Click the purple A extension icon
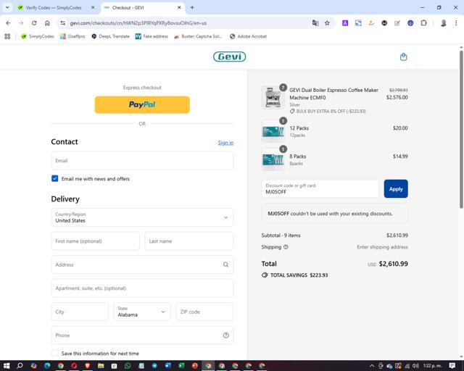This screenshot has width=464, height=371. (x=345, y=23)
